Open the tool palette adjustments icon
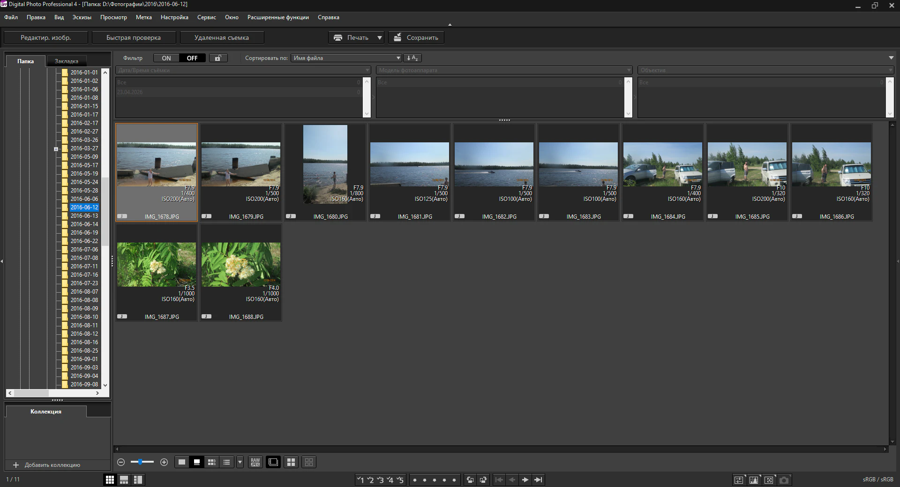The width and height of the screenshot is (900, 487). point(739,480)
